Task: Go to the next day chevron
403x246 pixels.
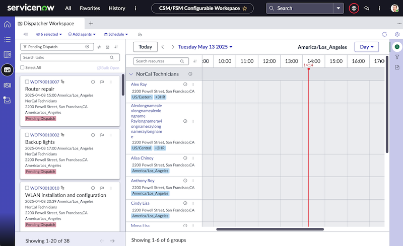Action: (173, 47)
